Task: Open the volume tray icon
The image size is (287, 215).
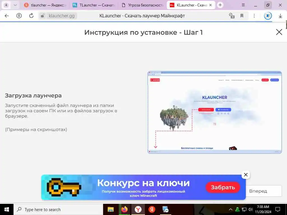Action: 251,209
